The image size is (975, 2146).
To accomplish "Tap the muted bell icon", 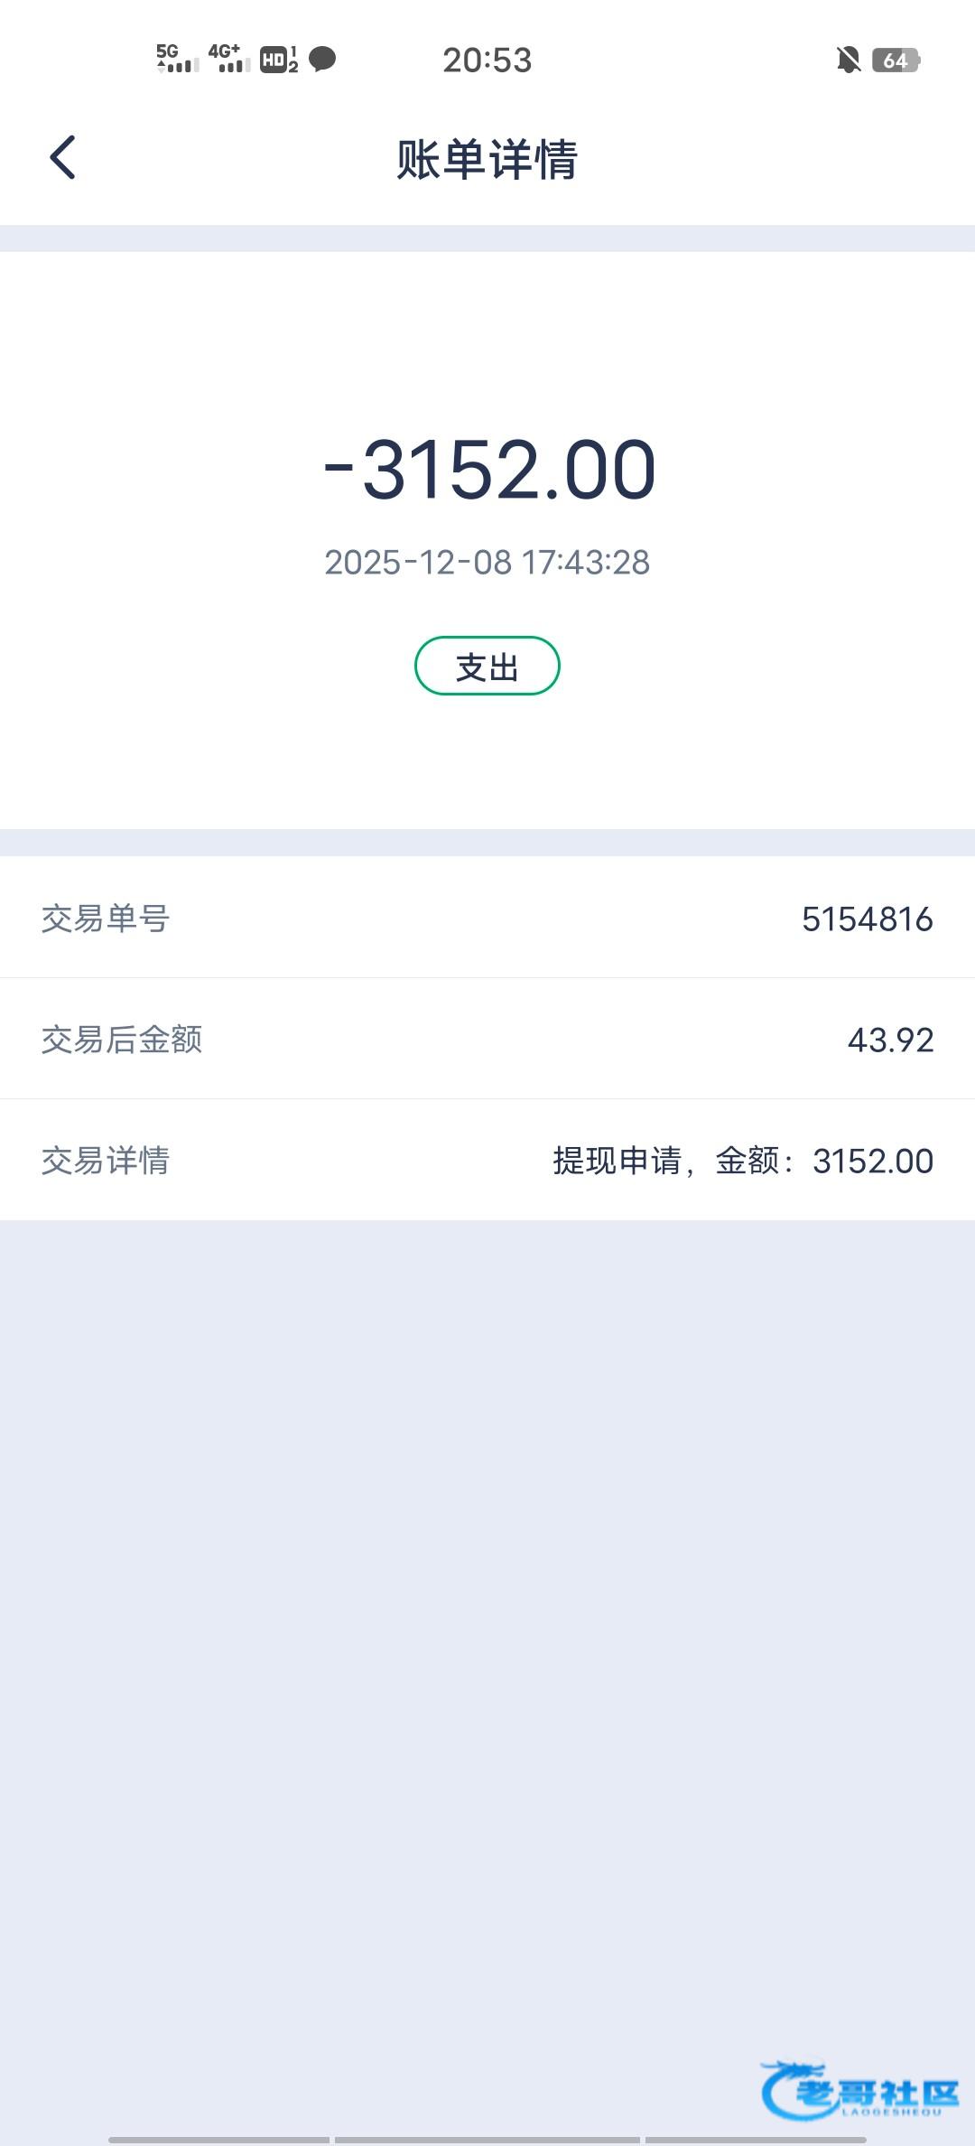I will pyautogui.click(x=849, y=61).
